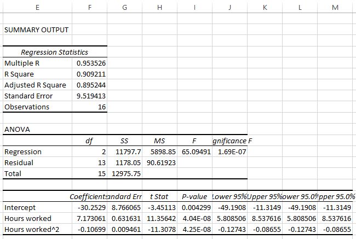Select the Coefficients column heading

point(88,196)
